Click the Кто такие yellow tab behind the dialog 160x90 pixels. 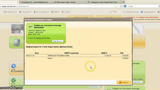click(109, 17)
